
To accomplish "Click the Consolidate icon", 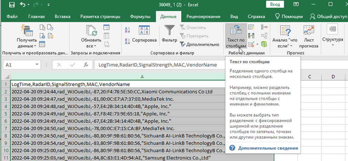I will pos(264,27).
